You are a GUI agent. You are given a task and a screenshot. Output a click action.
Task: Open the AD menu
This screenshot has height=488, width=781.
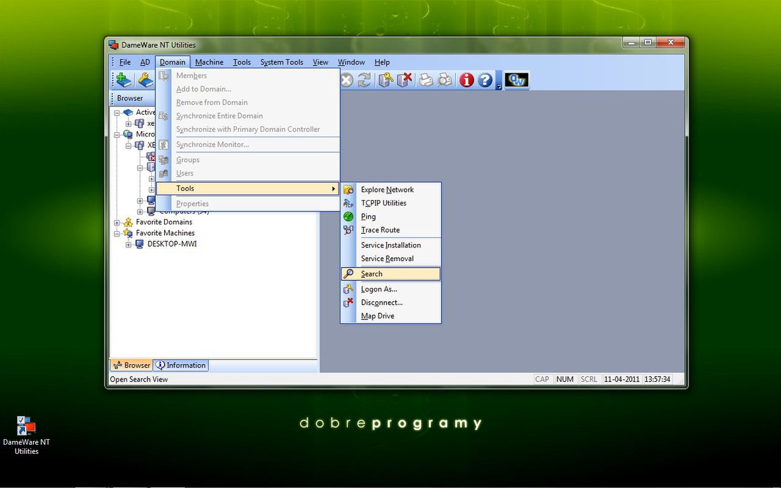click(x=145, y=62)
